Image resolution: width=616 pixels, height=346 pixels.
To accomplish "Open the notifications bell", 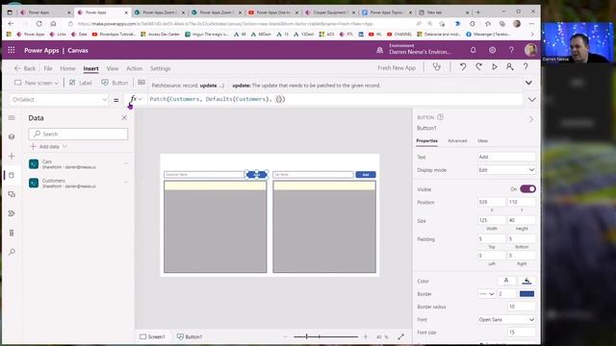I will [x=473, y=50].
